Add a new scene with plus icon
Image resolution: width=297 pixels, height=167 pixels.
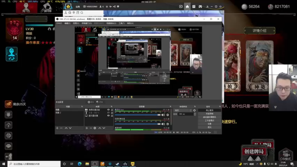pos(57,128)
